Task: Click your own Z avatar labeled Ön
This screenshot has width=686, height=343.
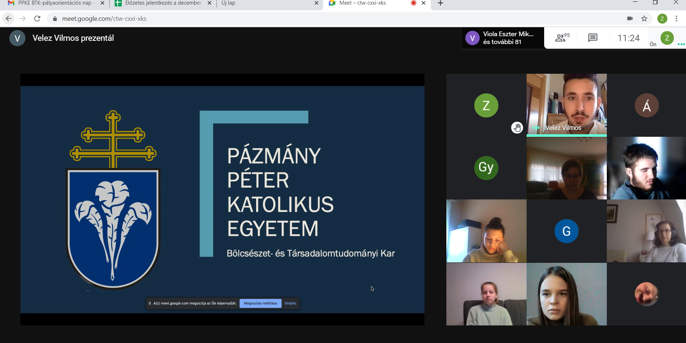Action: coord(667,38)
